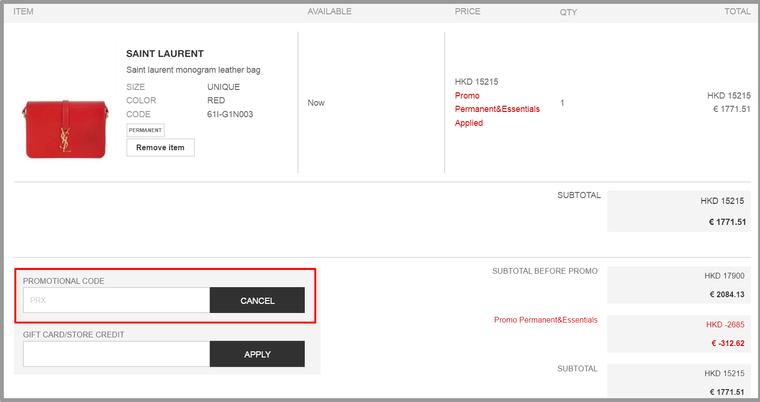Click the PROMOTIONAL CODE label
The width and height of the screenshot is (760, 402).
coord(64,281)
